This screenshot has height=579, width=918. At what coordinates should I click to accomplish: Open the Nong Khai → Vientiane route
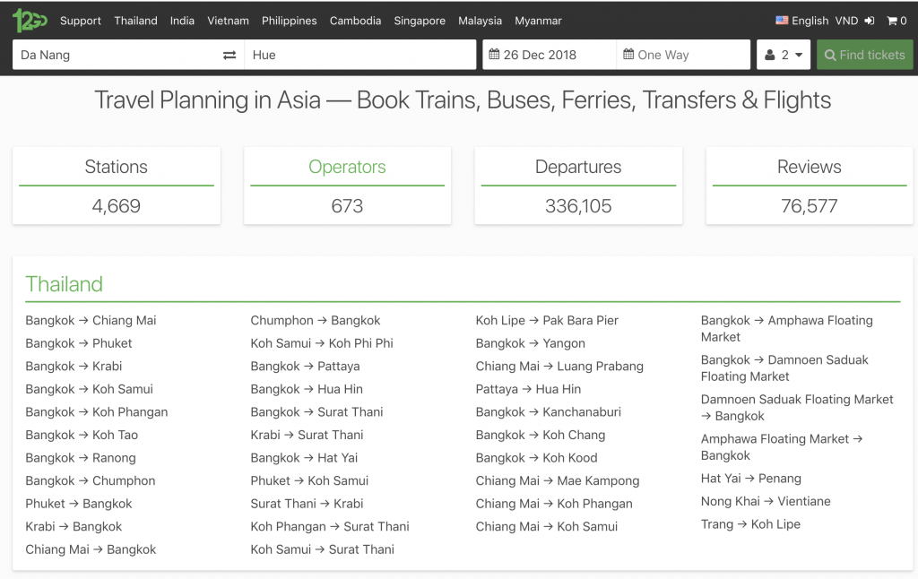click(x=766, y=500)
